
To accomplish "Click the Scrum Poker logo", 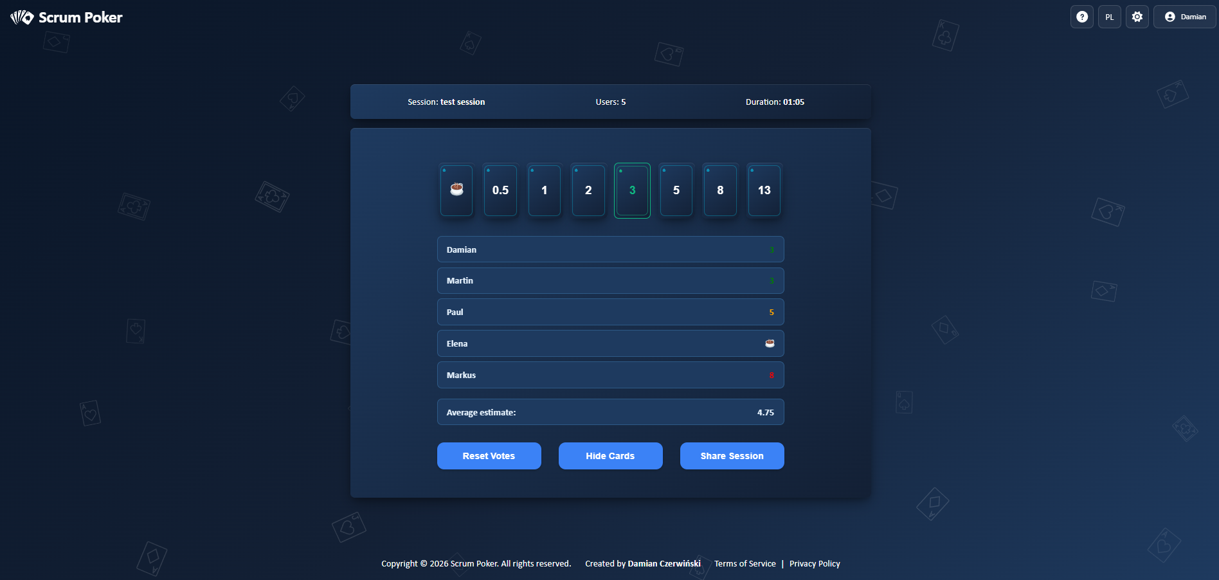I will [67, 17].
